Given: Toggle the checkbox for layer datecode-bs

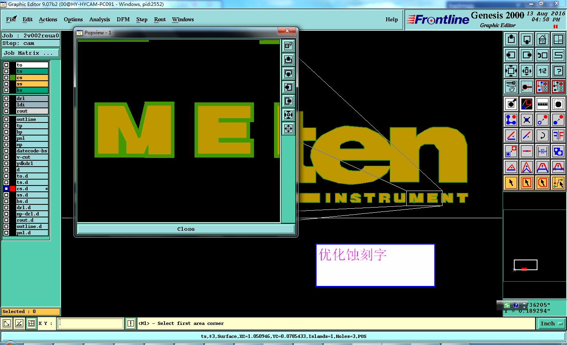Looking at the screenshot, I should click(x=6, y=151).
